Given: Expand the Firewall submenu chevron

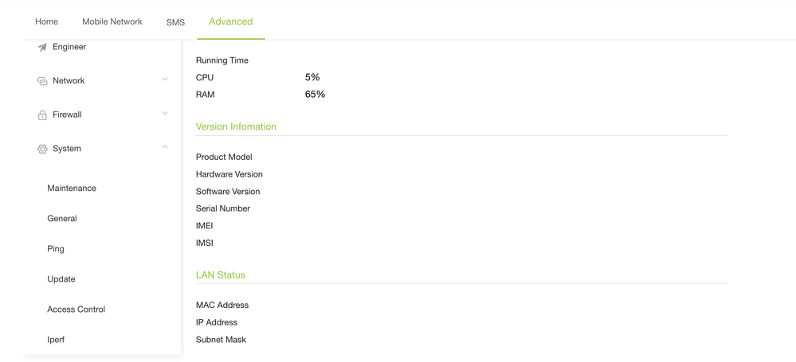Looking at the screenshot, I should tap(165, 114).
